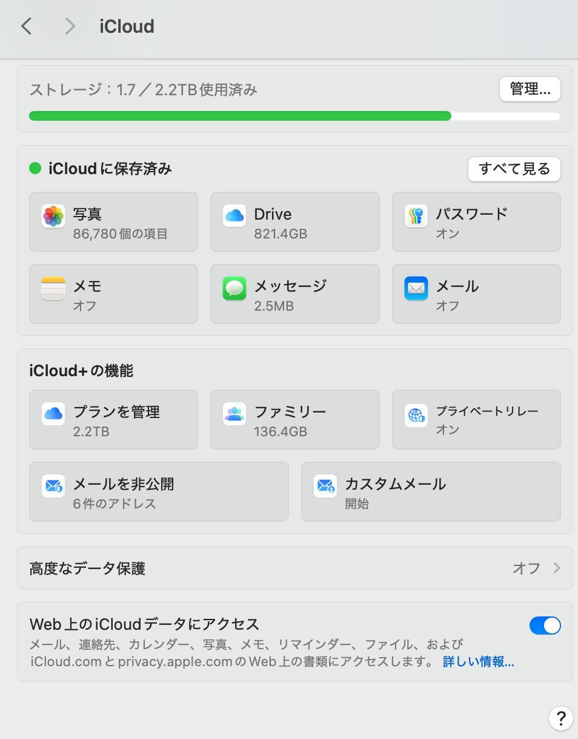Click the green Messages bubble icon

234,288
